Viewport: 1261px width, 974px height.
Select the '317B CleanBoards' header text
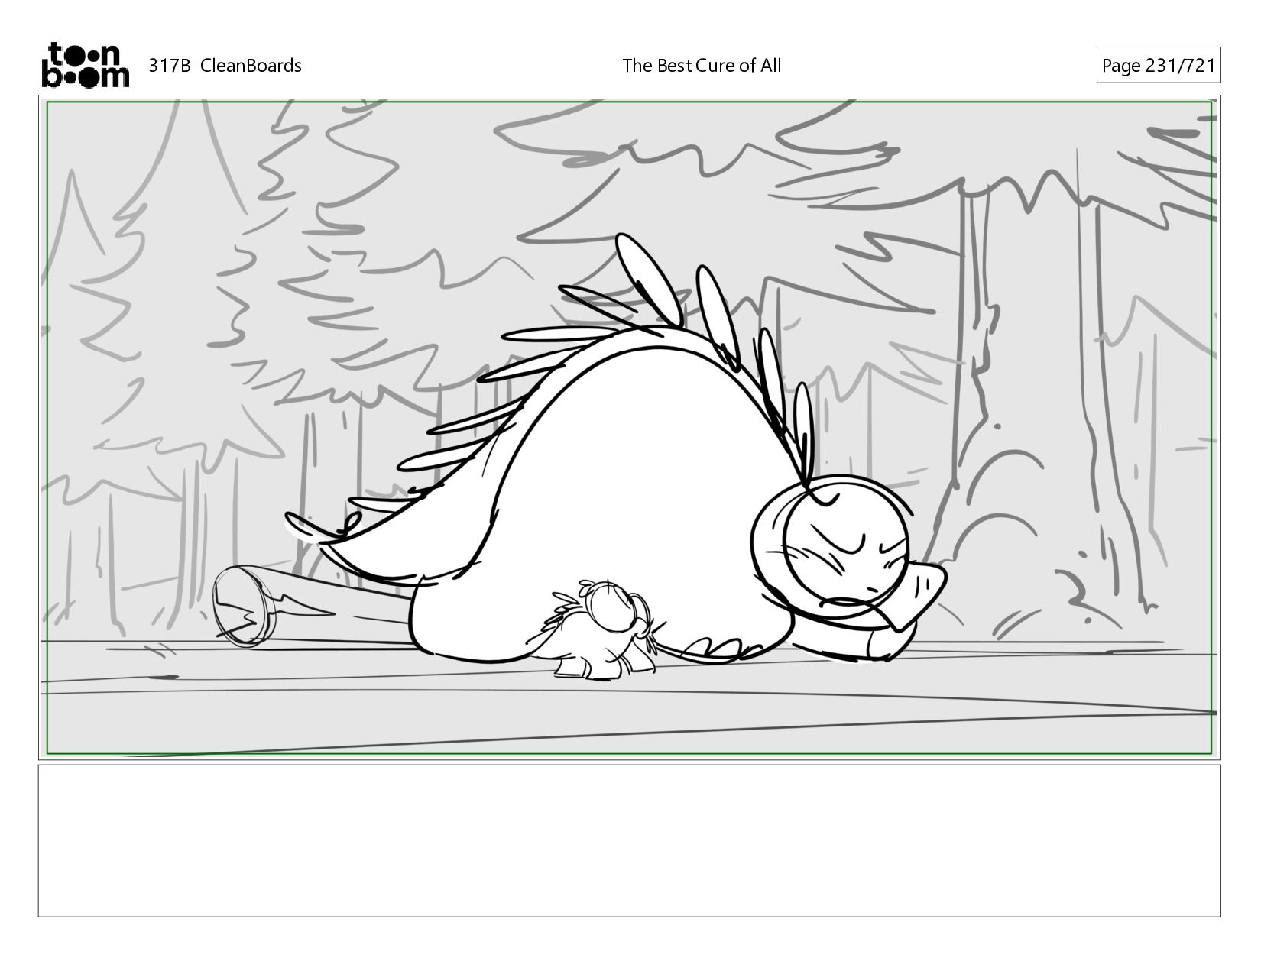[x=225, y=66]
